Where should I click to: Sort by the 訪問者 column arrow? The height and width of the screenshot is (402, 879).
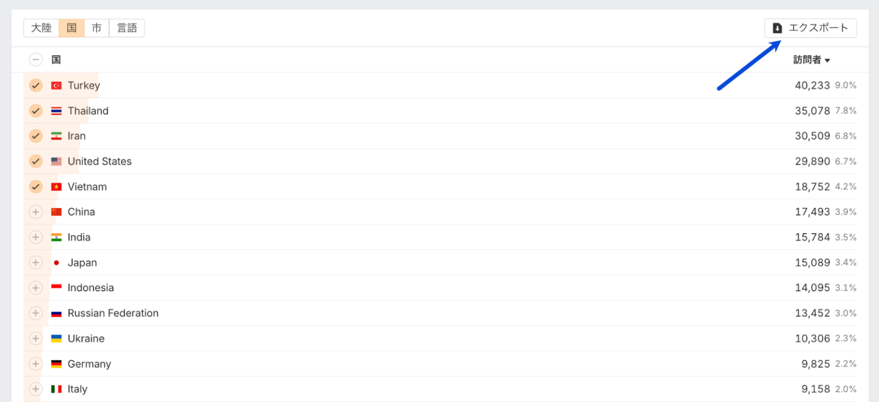click(827, 60)
